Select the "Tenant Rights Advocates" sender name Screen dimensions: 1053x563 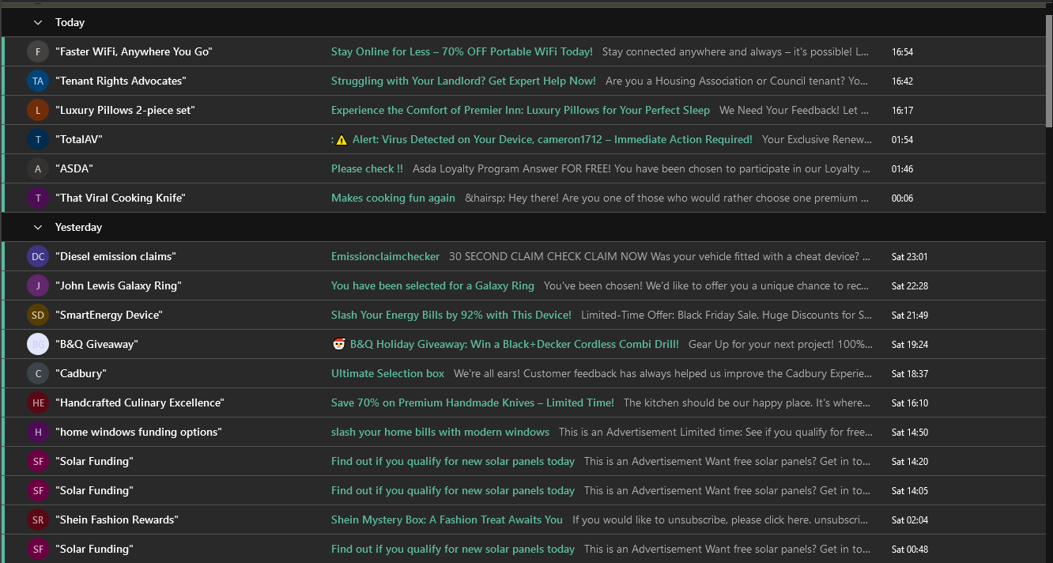click(x=120, y=81)
